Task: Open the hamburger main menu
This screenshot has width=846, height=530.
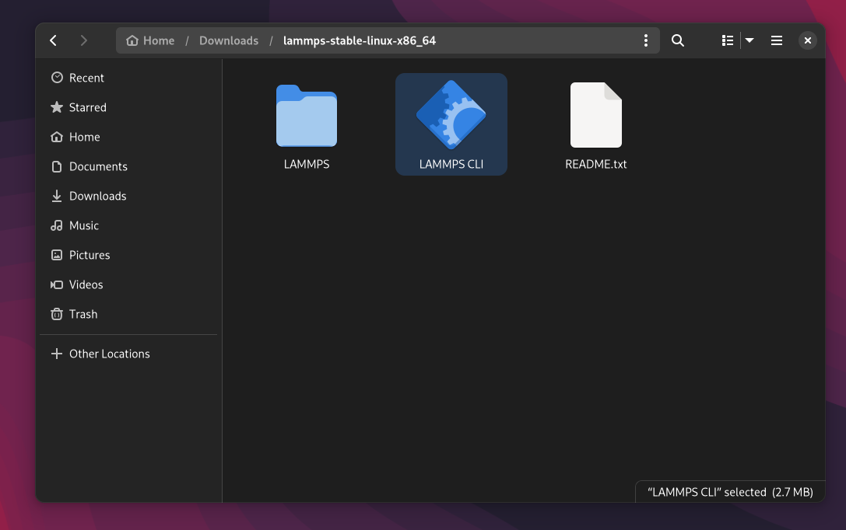Action: tap(777, 40)
